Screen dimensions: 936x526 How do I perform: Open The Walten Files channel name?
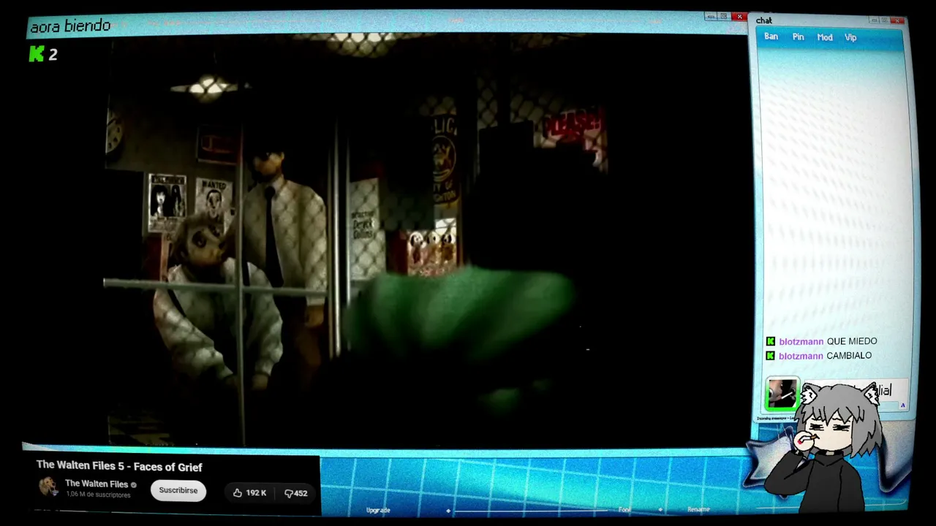97,484
